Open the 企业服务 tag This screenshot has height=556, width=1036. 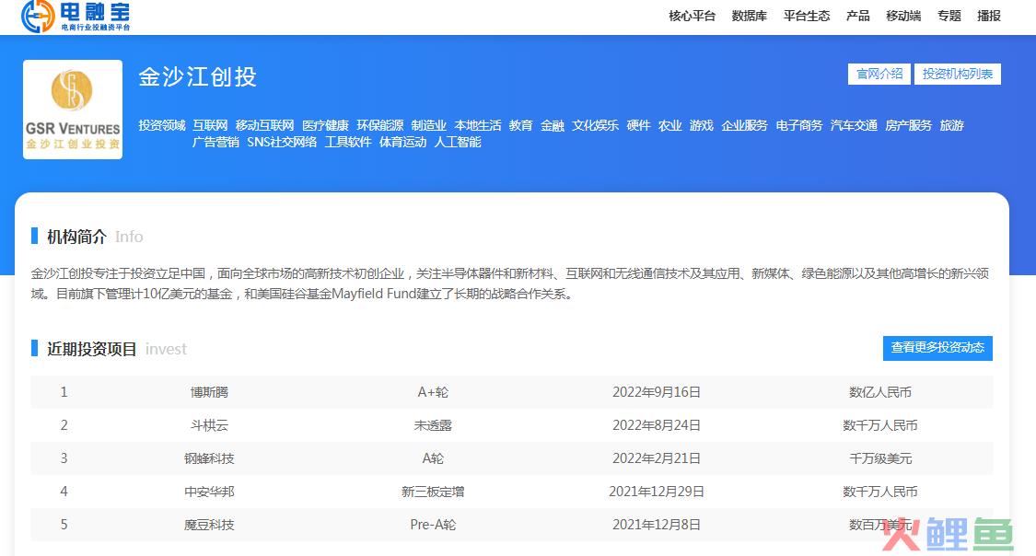[x=744, y=125]
